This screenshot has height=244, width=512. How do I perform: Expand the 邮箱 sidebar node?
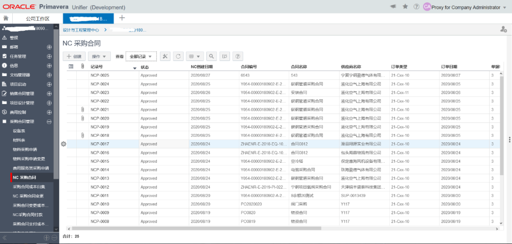point(49,47)
